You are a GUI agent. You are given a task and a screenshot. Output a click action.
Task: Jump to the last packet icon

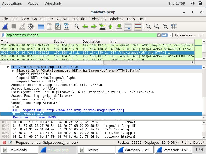point(119,26)
